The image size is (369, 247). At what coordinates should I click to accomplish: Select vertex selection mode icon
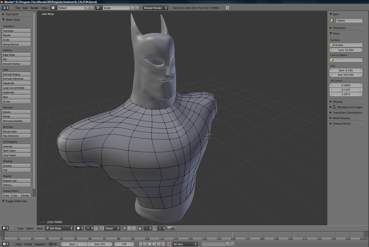click(124, 228)
